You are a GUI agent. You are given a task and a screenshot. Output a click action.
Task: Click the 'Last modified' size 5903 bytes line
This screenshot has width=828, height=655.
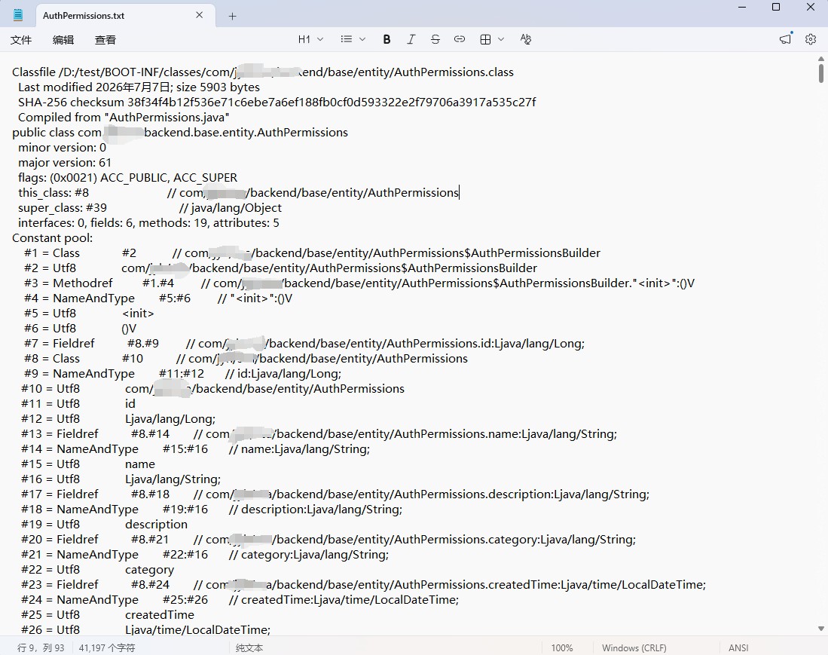[x=139, y=87]
